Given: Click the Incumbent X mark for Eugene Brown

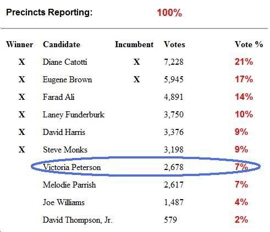Looking at the screenshot, I should coord(136,80).
